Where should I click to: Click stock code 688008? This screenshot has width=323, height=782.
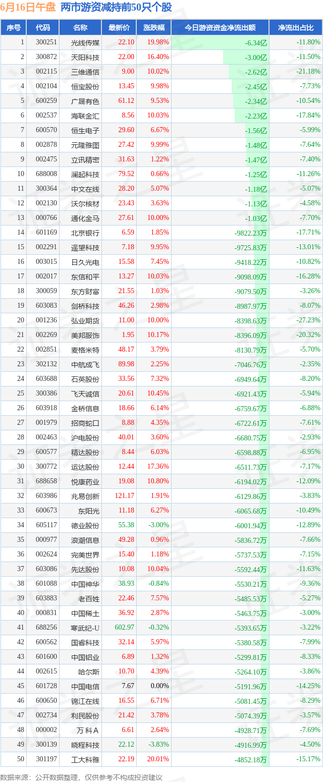click(x=46, y=174)
